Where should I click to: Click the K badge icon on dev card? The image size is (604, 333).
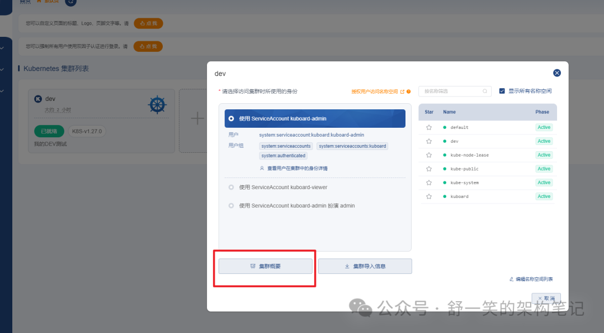click(x=38, y=99)
